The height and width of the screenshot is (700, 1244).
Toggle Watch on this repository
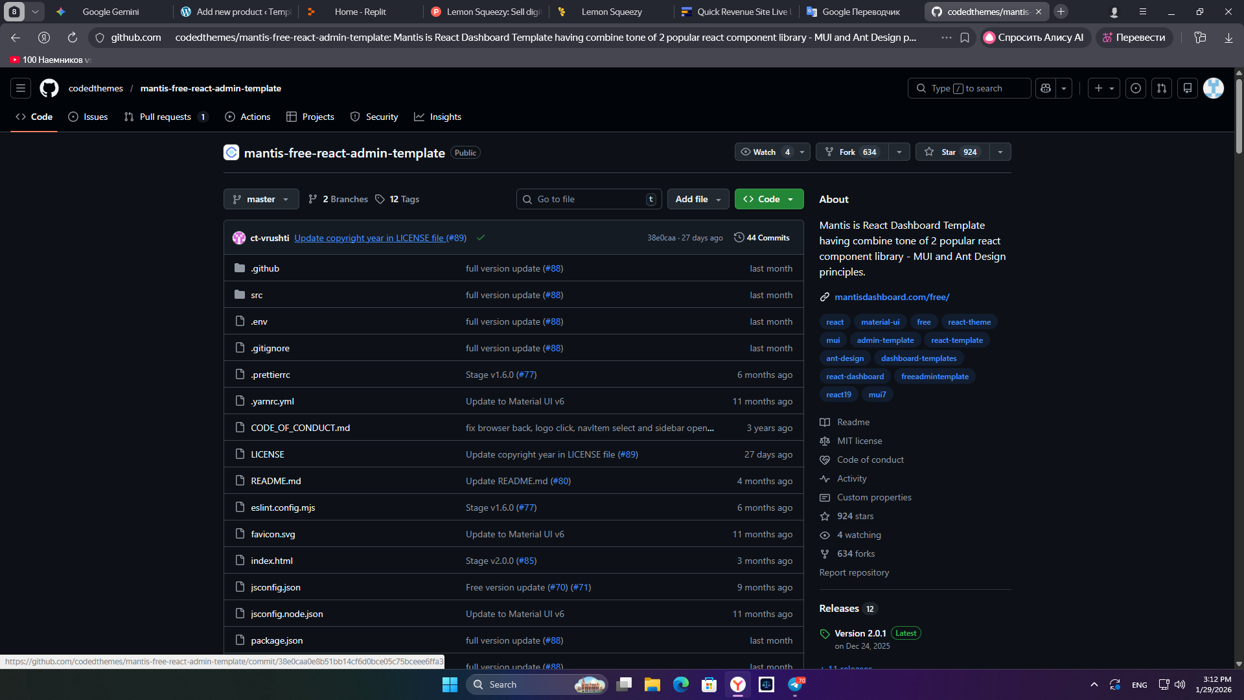click(x=765, y=152)
